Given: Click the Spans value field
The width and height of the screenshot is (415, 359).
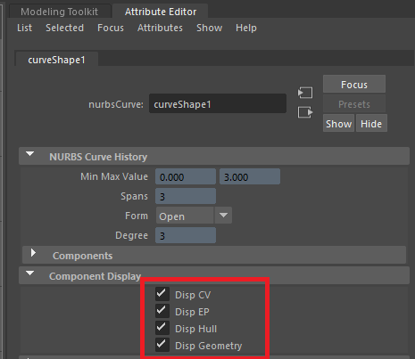Looking at the screenshot, I should click(x=186, y=196).
